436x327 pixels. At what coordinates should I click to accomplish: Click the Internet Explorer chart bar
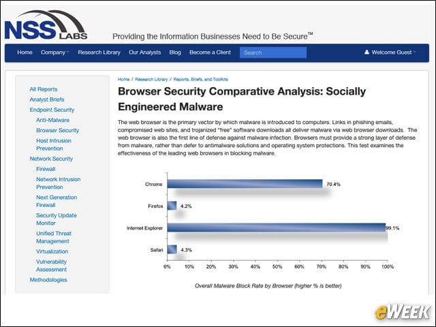277,228
